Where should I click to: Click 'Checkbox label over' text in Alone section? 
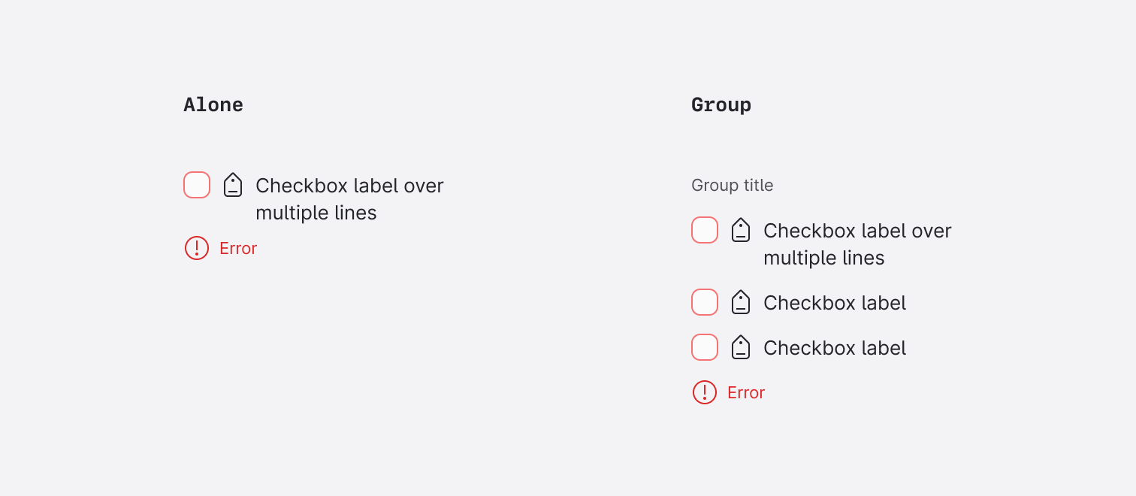349,186
